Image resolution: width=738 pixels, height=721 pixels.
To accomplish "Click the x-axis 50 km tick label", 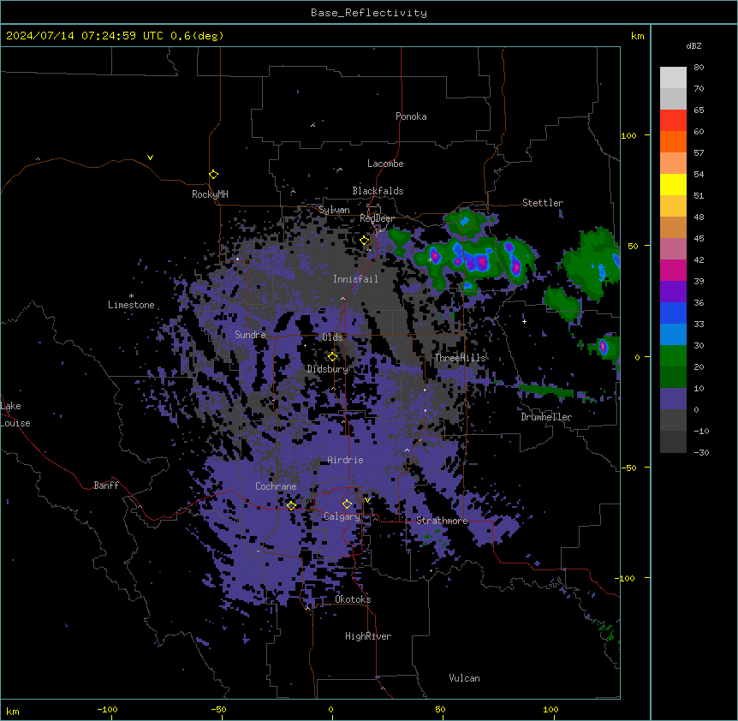I will point(440,709).
